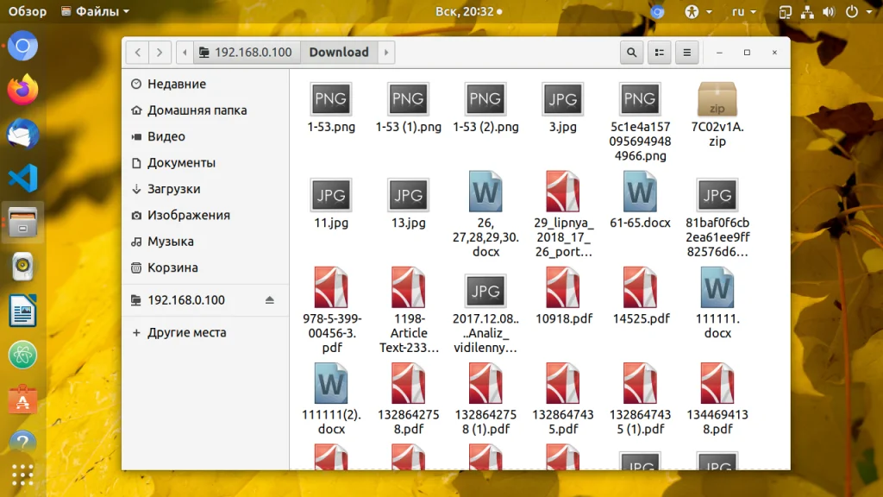Select the 1344694138.pdf file icon
883x497 pixels.
(717, 383)
